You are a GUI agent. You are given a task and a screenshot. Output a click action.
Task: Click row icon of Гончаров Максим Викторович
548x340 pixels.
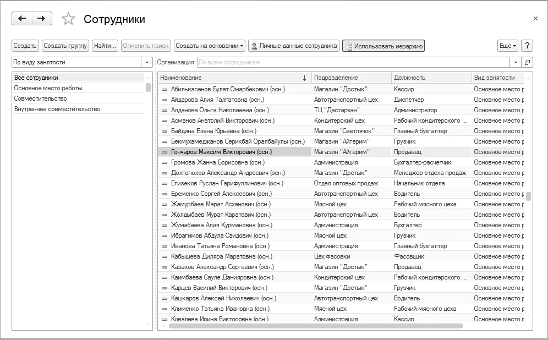click(165, 152)
